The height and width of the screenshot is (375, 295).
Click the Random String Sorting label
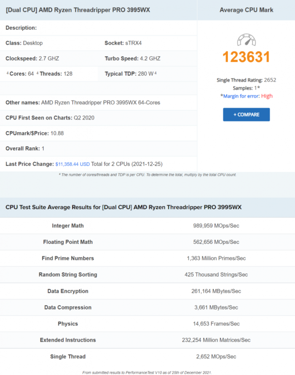68,275
